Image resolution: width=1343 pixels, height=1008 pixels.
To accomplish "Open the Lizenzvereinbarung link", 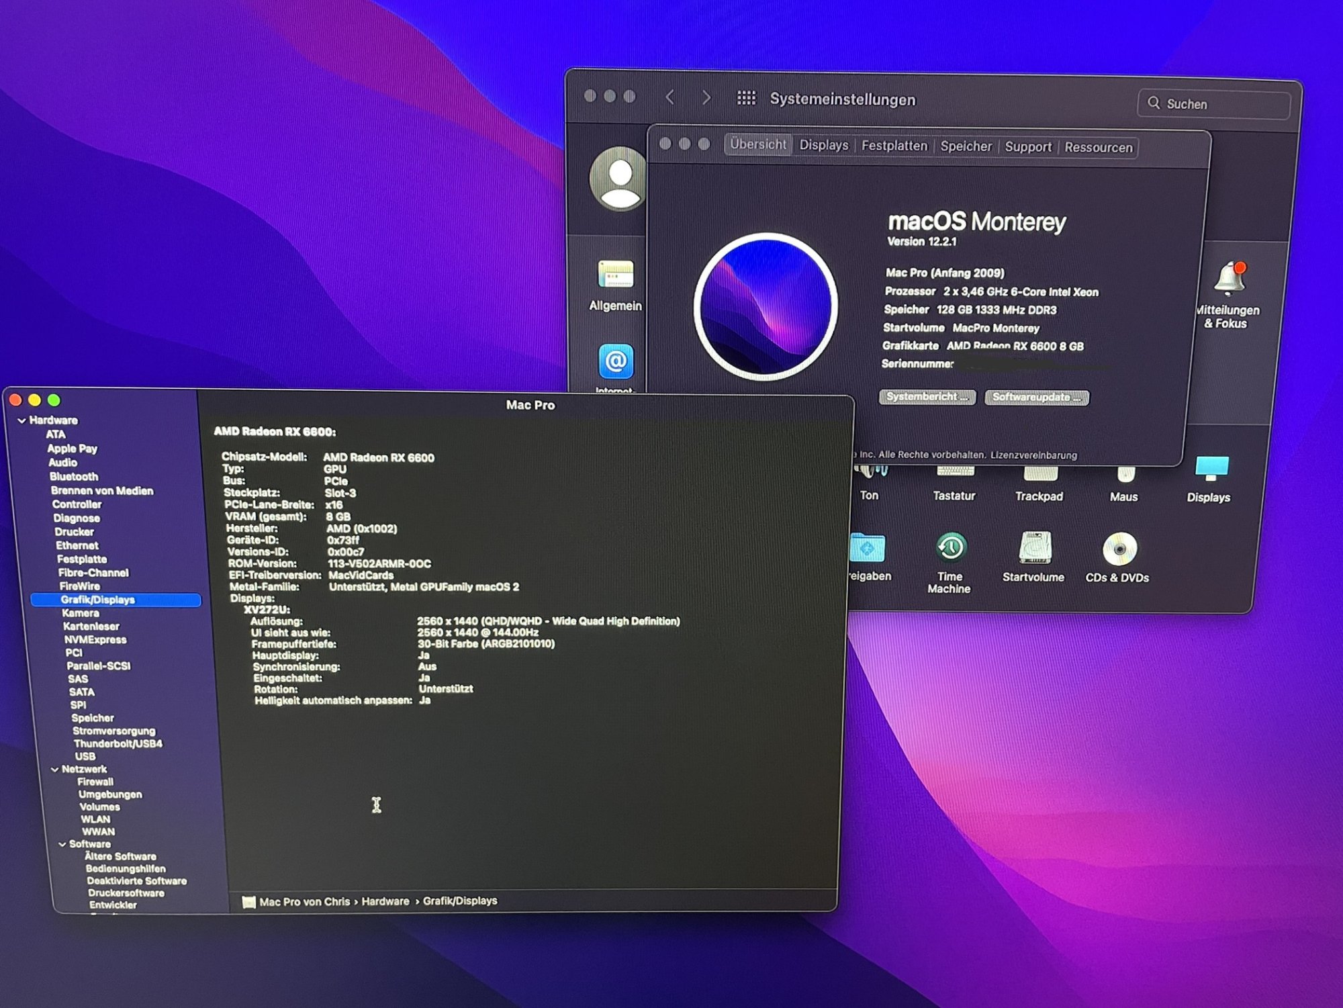I will (1033, 455).
